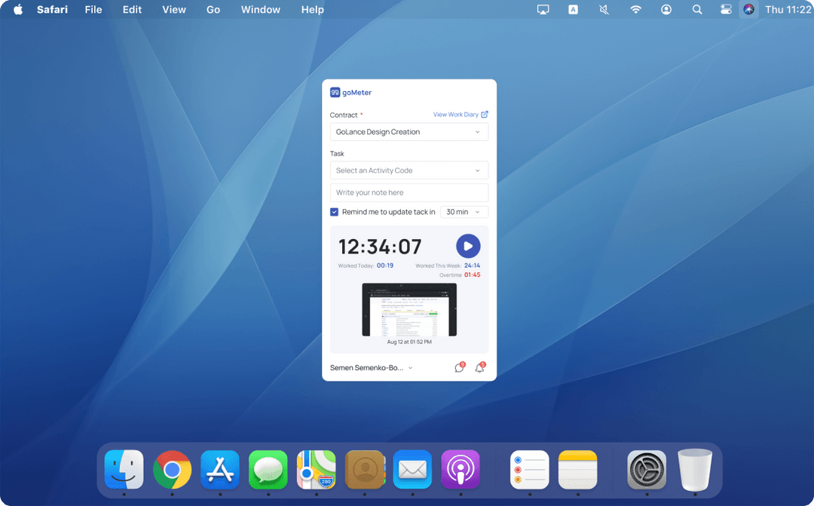Expand the Semen Semenko-Bo user menu
This screenshot has width=814, height=506.
(369, 367)
